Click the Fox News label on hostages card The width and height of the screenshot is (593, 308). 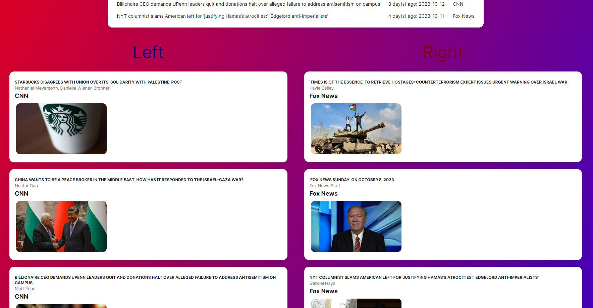323,96
